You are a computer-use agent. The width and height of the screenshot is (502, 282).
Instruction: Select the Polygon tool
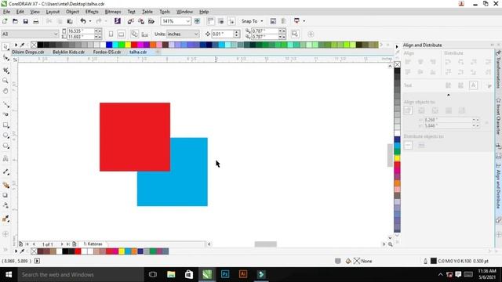coord(5,146)
